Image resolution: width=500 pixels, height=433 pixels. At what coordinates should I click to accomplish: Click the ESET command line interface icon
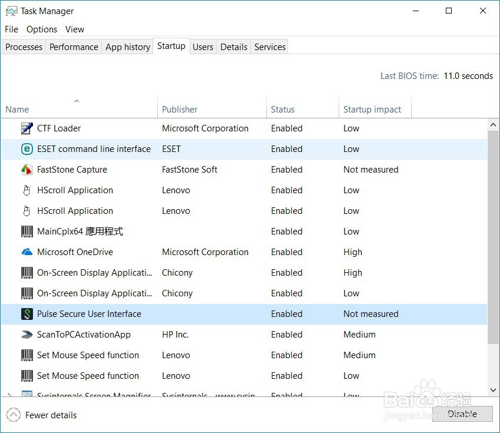(27, 149)
